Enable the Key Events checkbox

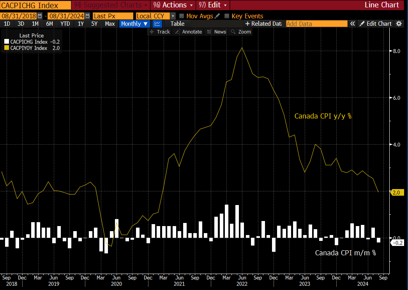(227, 16)
